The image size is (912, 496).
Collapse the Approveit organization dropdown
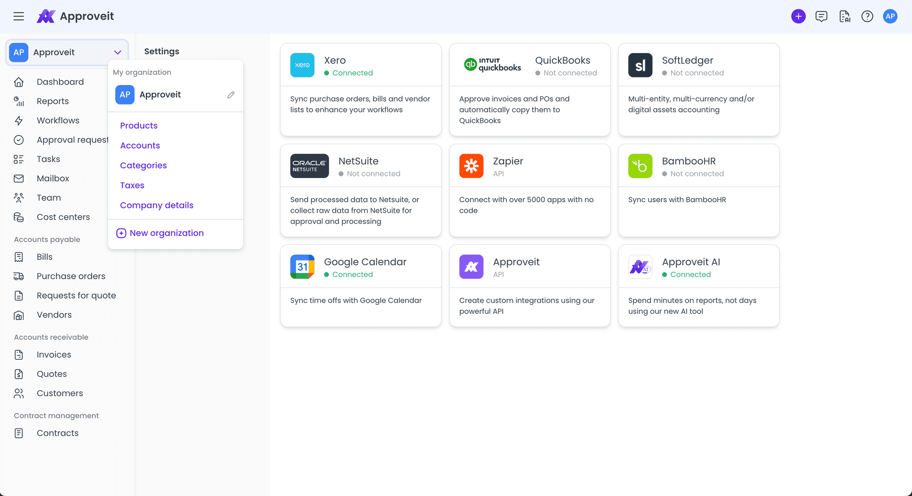[118, 52]
